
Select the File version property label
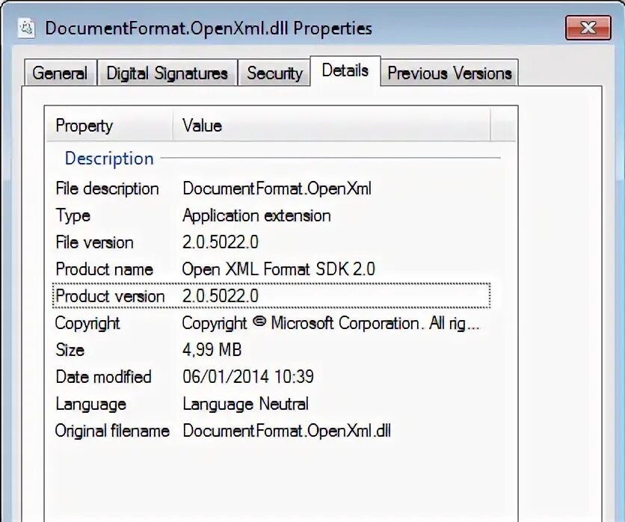point(94,242)
